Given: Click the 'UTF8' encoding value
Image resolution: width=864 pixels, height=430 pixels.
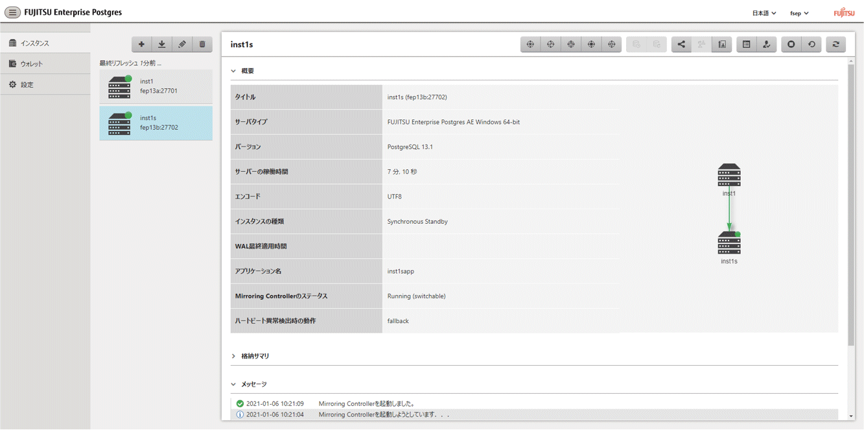Looking at the screenshot, I should (x=395, y=197).
